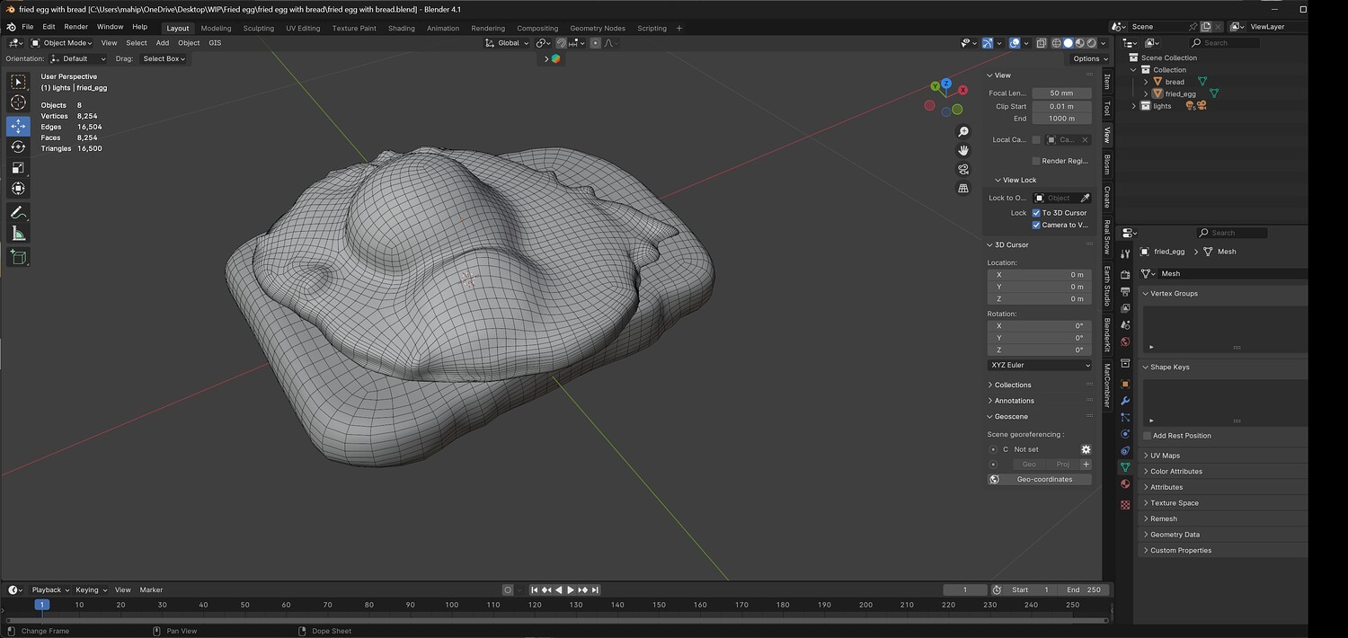The height and width of the screenshot is (638, 1348).
Task: Pick the Measure tool
Action: pos(18,235)
